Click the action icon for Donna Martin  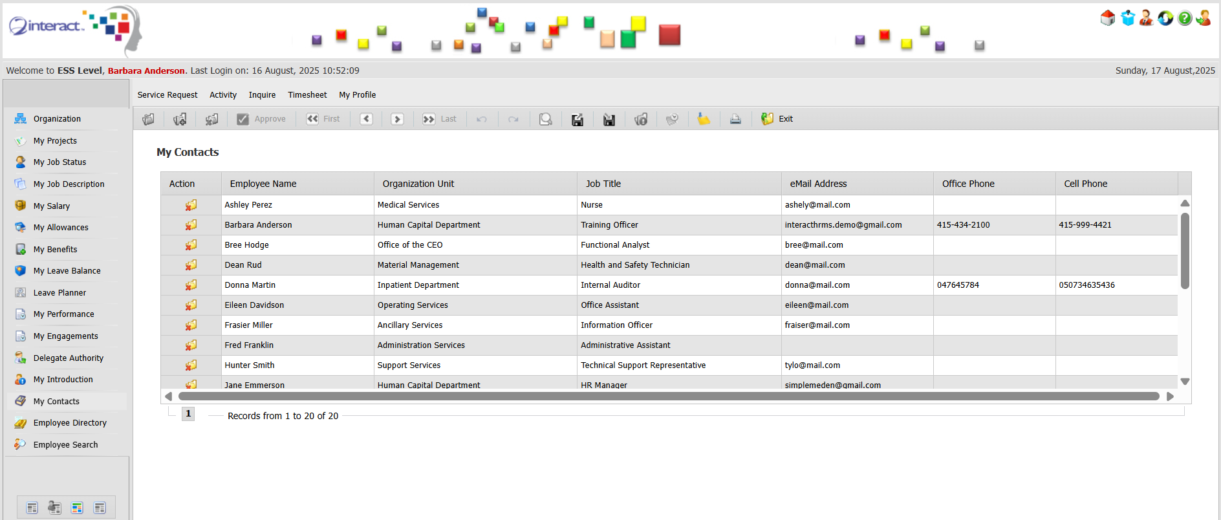click(x=191, y=285)
